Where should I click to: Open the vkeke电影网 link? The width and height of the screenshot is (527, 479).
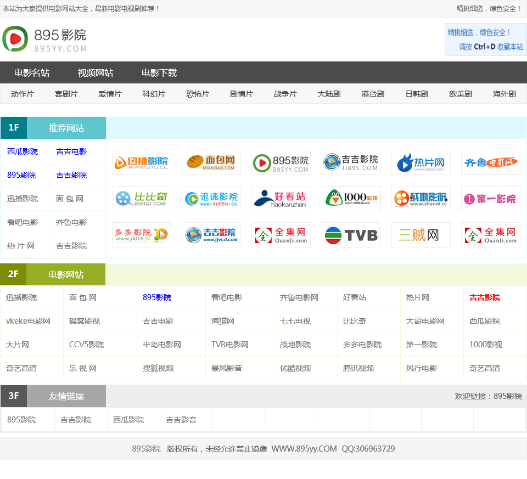pos(28,321)
